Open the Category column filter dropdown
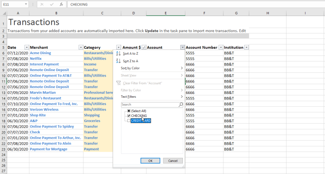The image size is (325, 174). click(x=118, y=47)
